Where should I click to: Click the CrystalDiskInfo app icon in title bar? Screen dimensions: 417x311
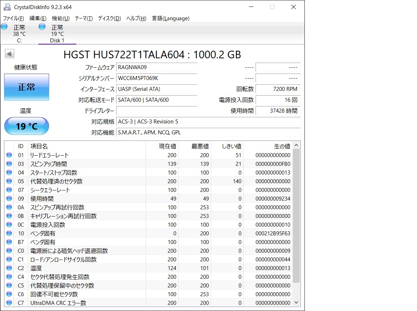(7, 7)
